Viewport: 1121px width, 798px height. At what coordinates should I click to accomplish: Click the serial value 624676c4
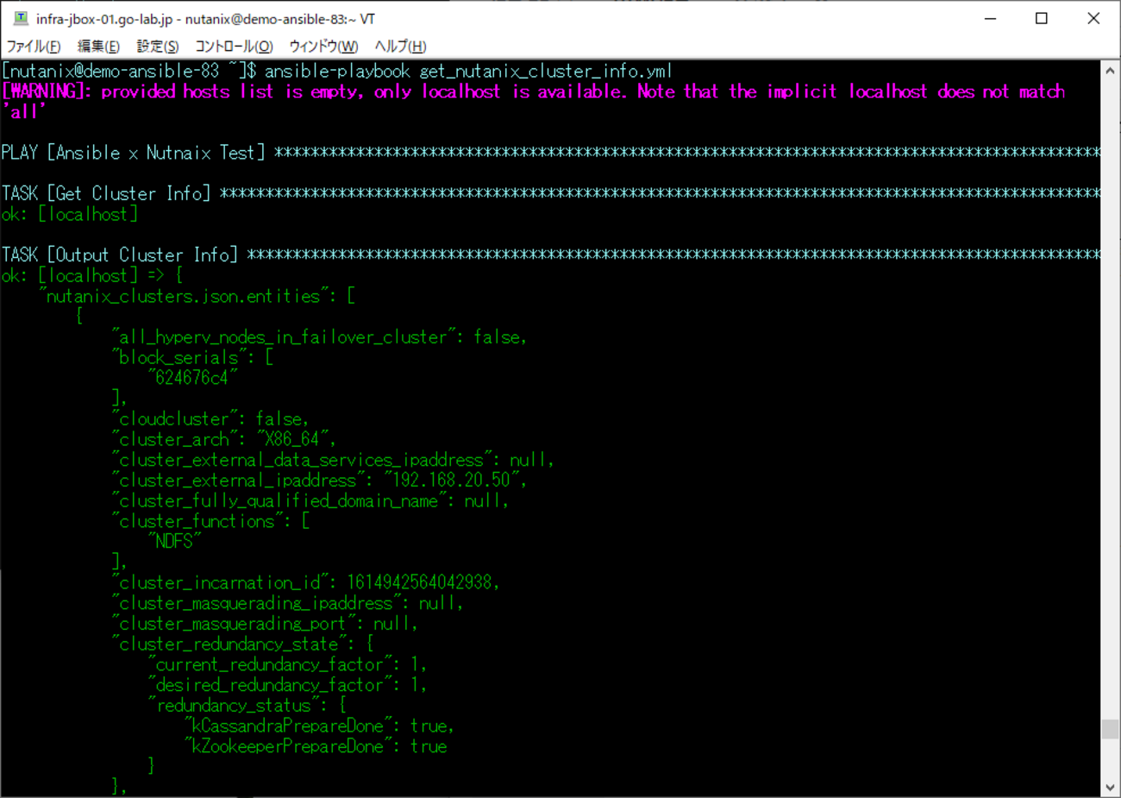tap(192, 378)
